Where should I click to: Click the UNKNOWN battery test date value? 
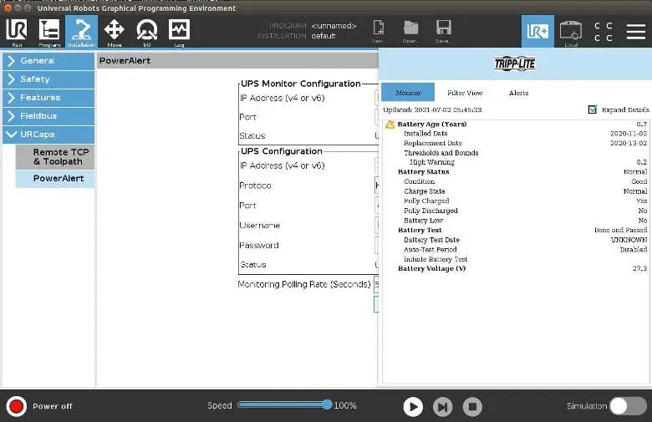click(629, 240)
